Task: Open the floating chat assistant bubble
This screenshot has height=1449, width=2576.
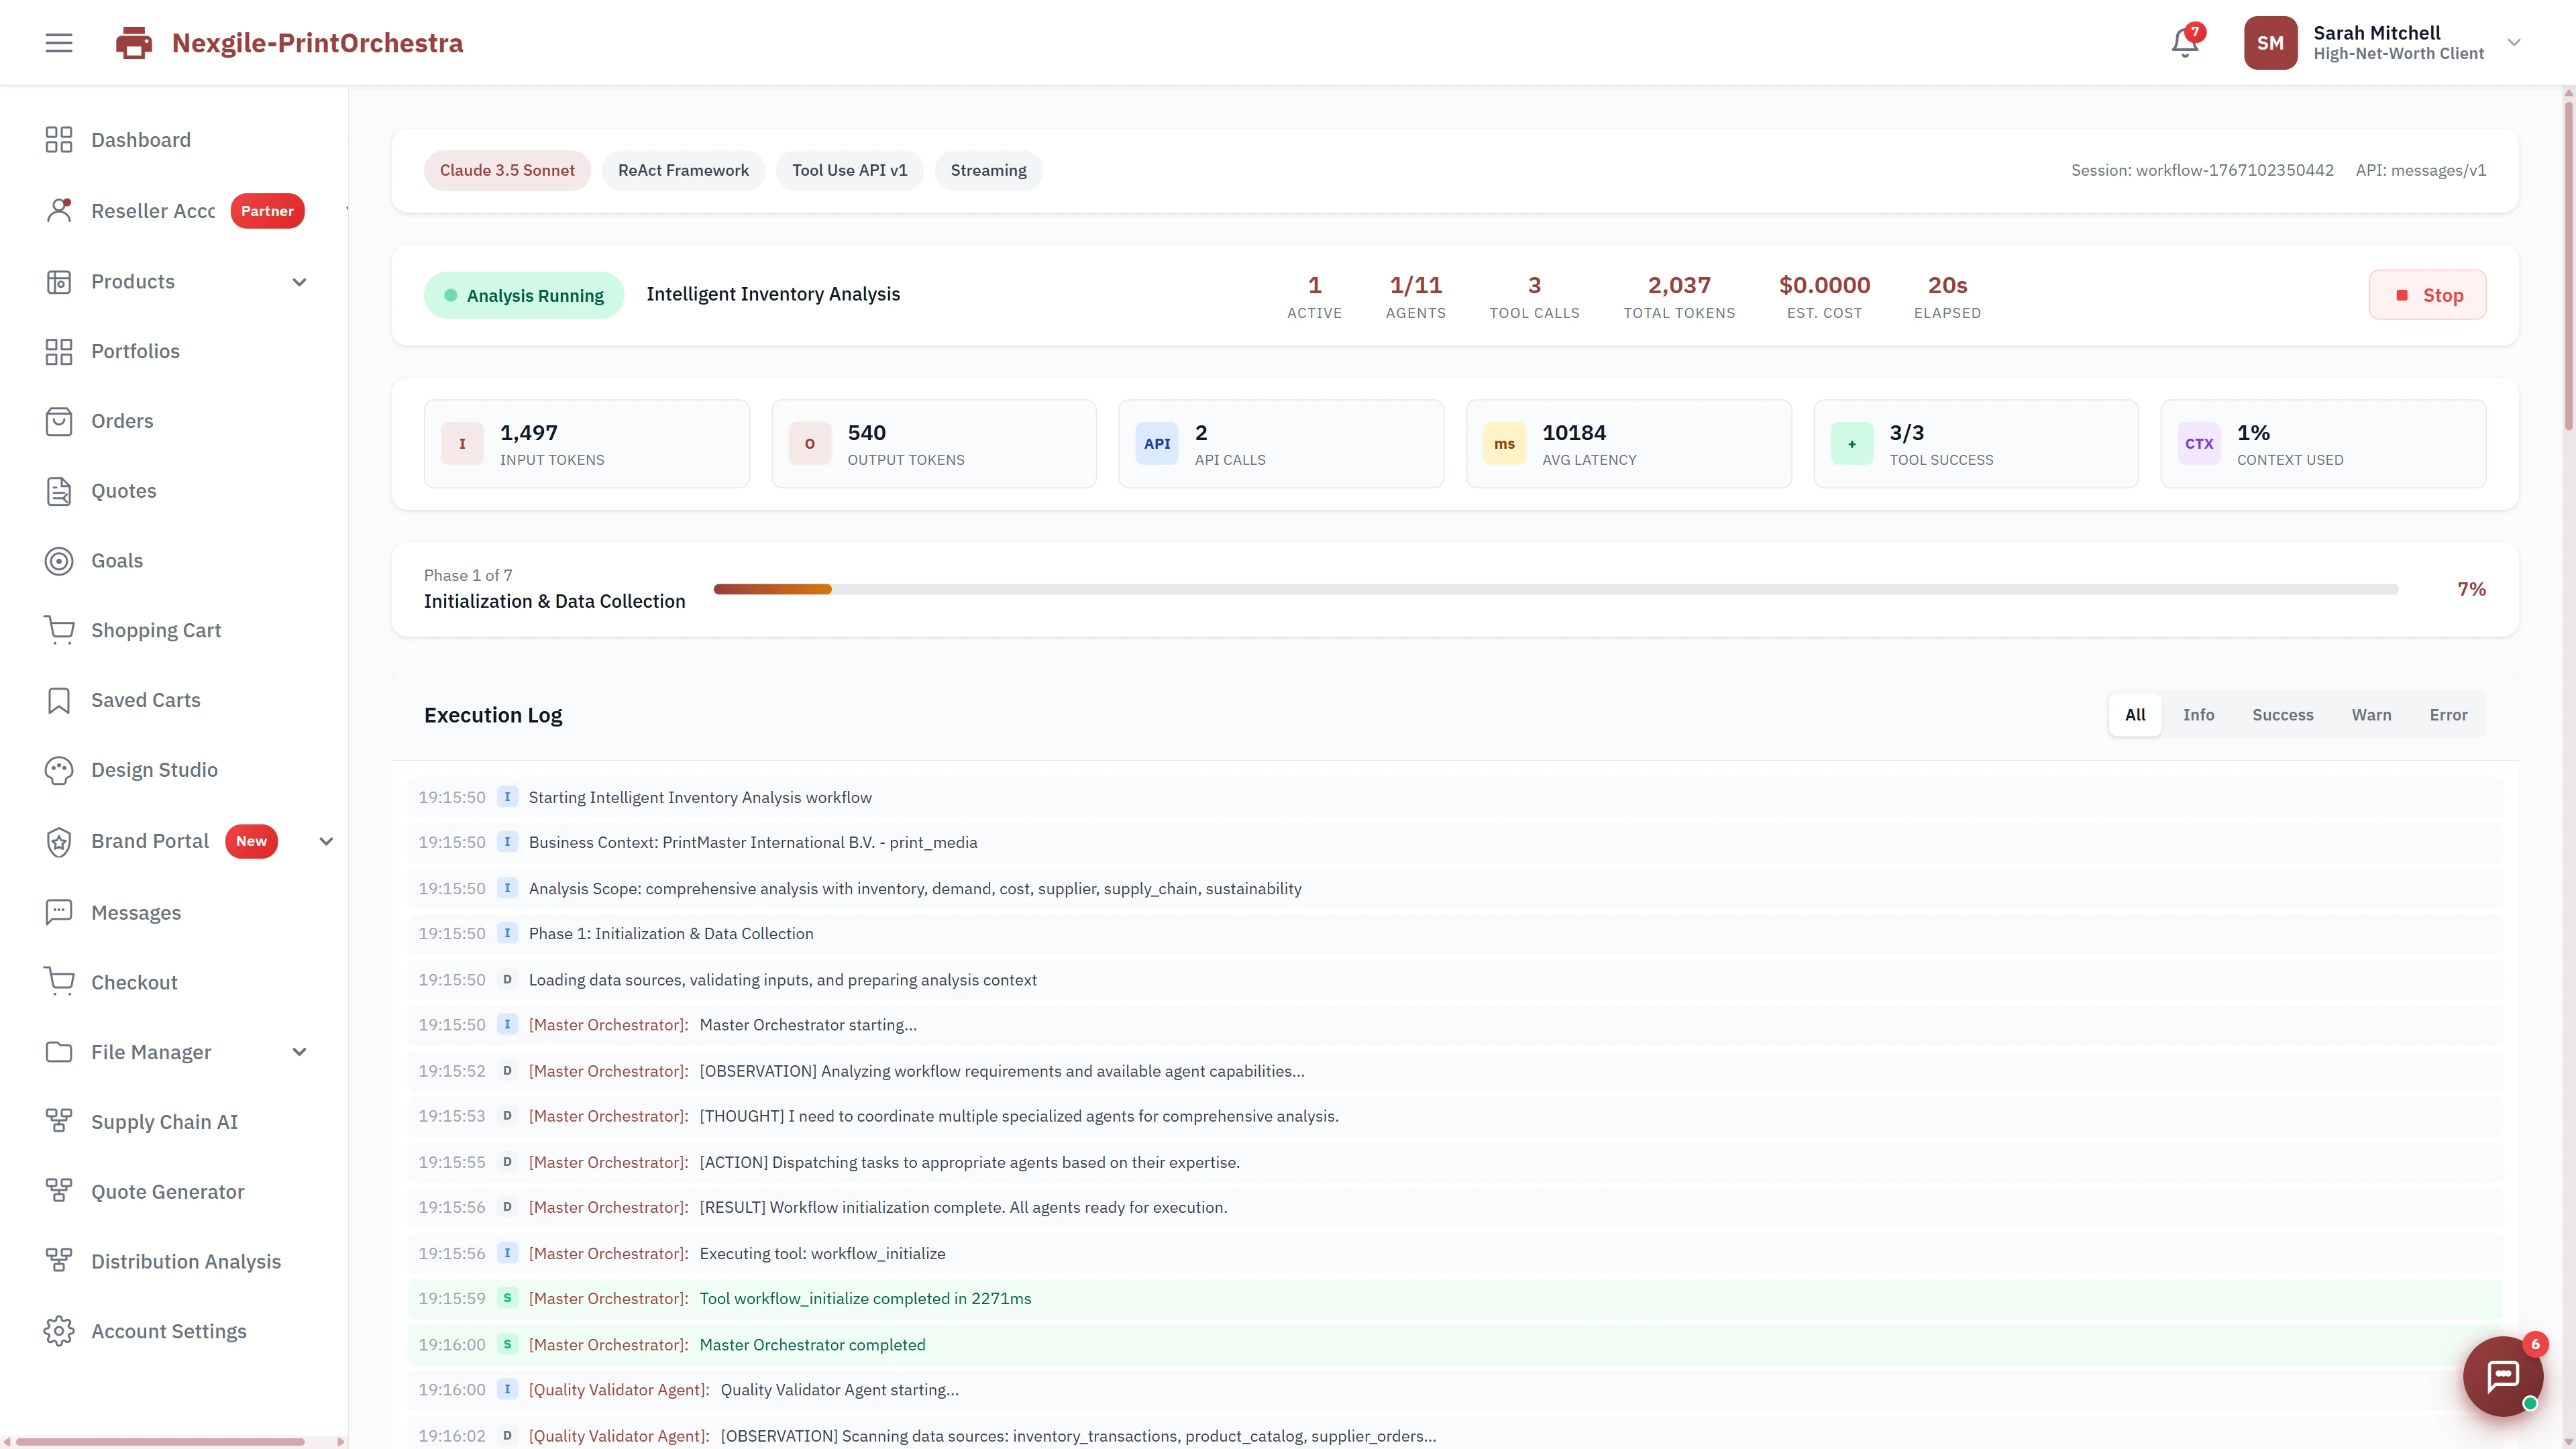Action: tap(2502, 1376)
